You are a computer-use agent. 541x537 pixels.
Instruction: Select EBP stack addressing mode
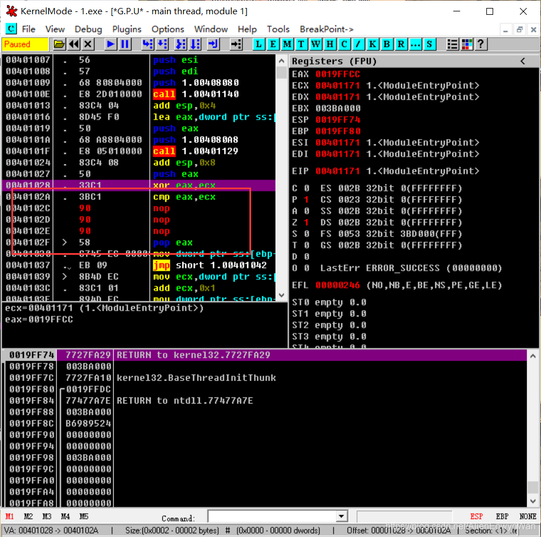pos(502,516)
